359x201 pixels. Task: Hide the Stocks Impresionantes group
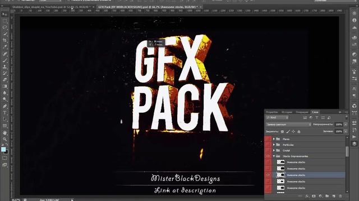(268, 156)
